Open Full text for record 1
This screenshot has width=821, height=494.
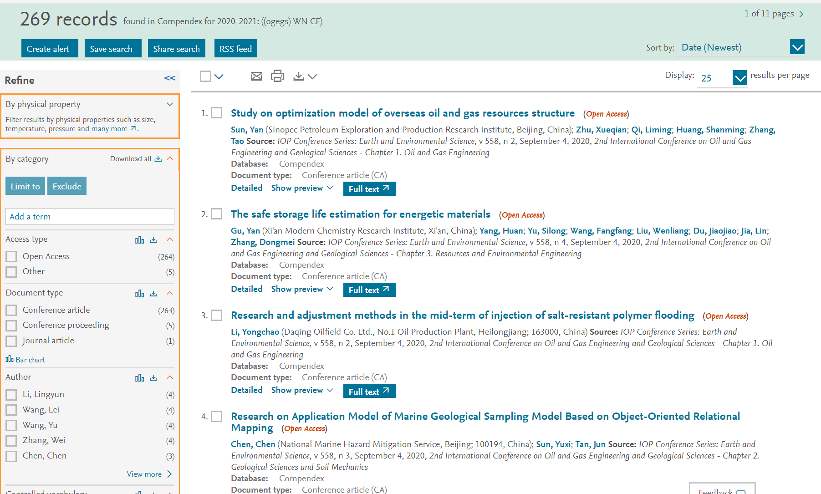coord(369,188)
